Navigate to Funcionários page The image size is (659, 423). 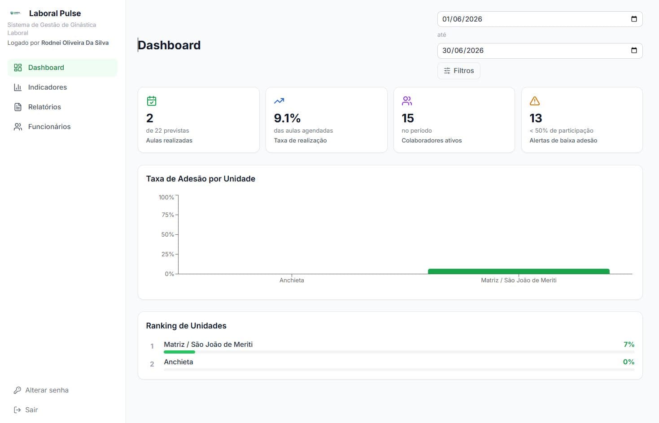click(62, 127)
